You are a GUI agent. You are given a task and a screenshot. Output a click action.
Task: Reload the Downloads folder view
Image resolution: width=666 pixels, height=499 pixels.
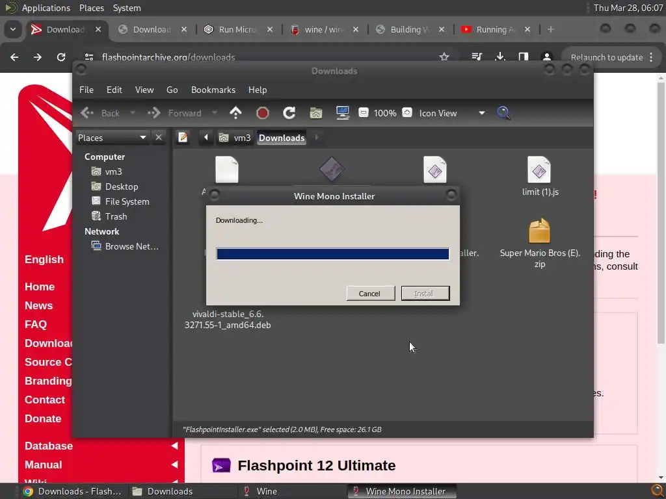click(289, 113)
